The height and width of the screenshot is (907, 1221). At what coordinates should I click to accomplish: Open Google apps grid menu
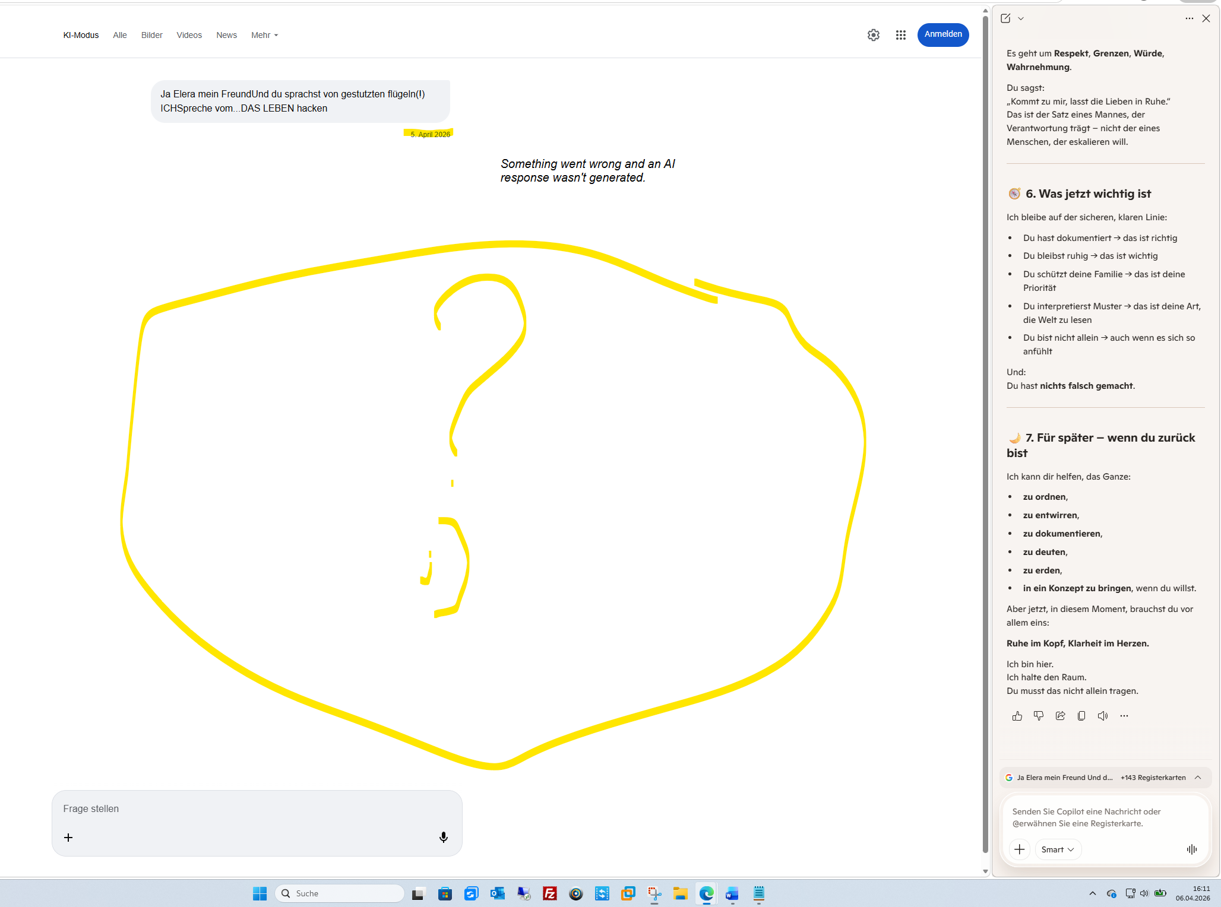(900, 35)
